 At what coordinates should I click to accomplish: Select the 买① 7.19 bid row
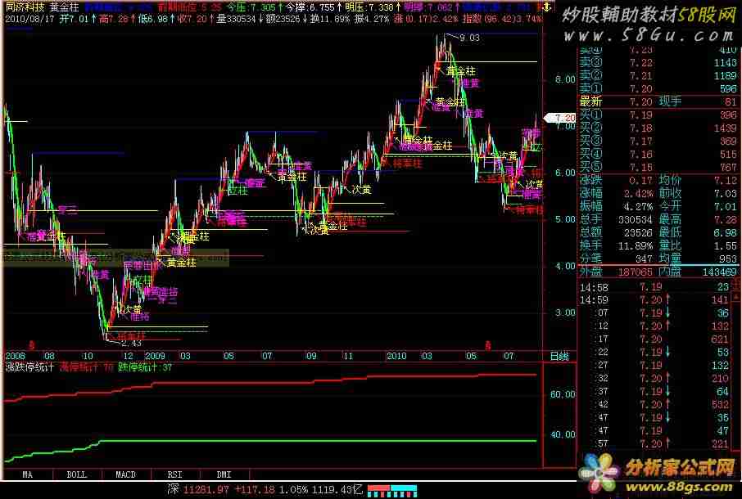tap(658, 115)
